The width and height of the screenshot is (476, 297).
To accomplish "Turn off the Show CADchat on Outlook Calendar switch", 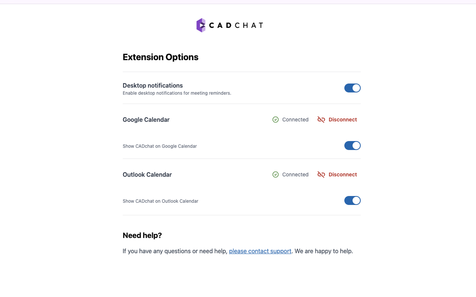I will tap(352, 200).
